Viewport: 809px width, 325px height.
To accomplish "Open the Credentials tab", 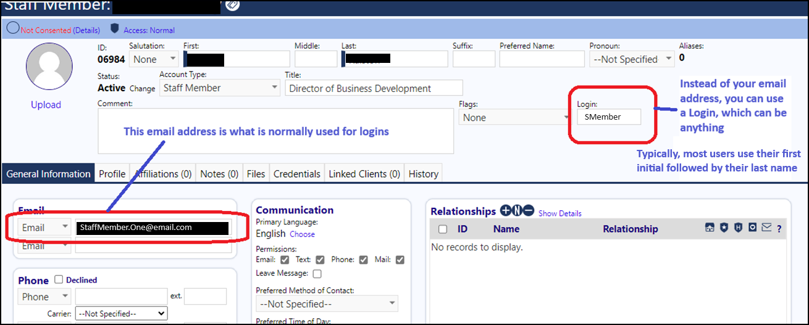I will pos(297,174).
